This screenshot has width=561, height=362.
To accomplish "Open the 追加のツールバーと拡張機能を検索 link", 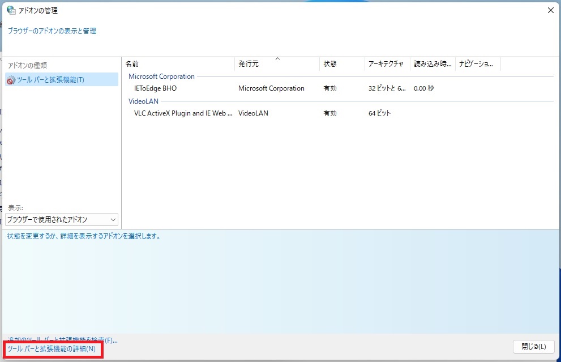I will (x=62, y=340).
